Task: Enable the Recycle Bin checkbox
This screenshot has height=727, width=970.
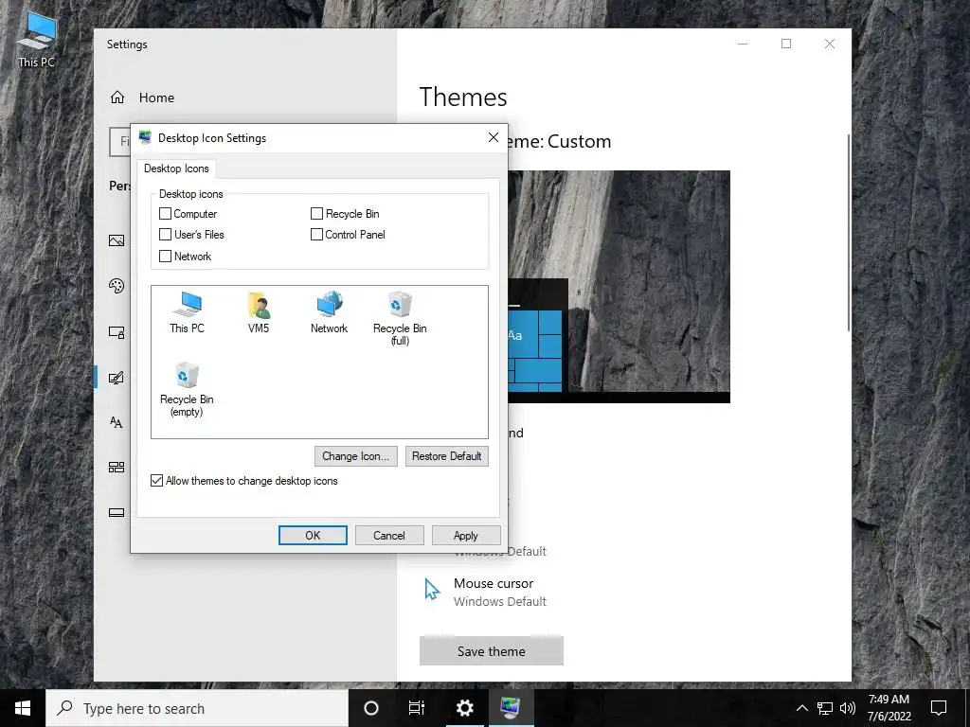Action: point(316,213)
